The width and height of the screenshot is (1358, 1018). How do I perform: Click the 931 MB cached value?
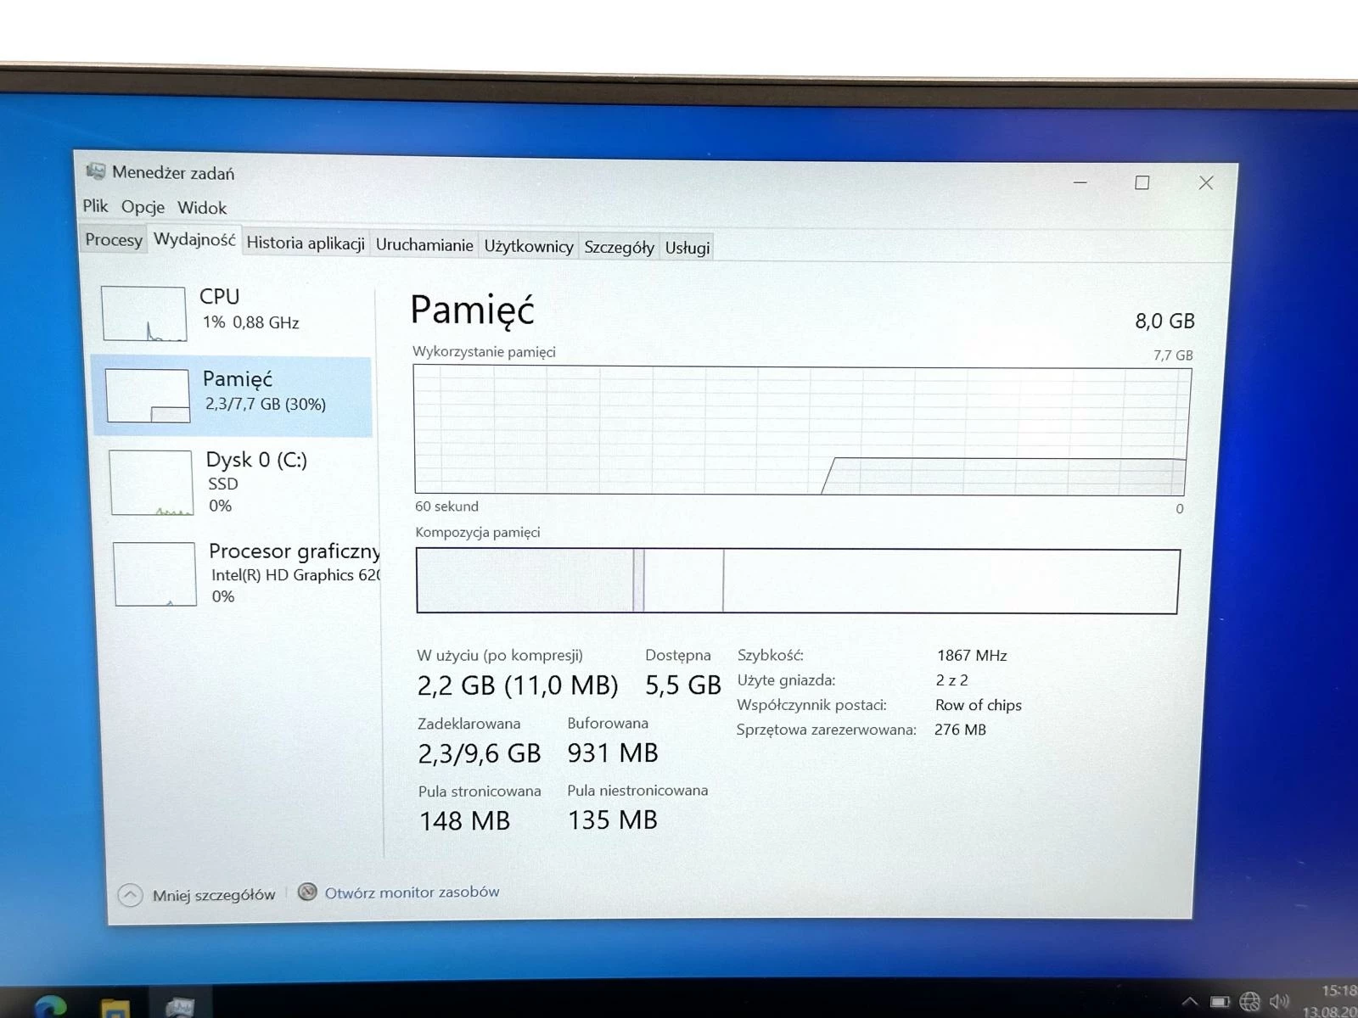pos(613,753)
